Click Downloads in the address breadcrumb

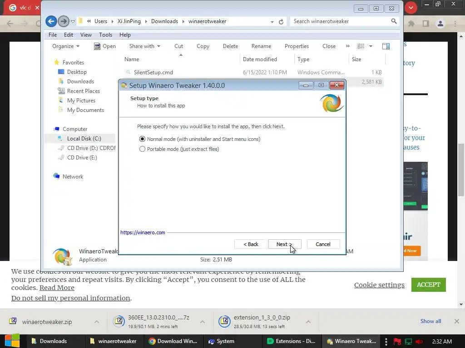tap(164, 21)
